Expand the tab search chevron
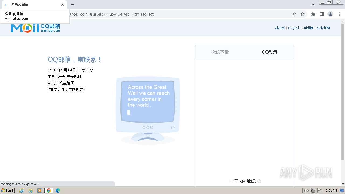Viewport: 345px width, 194px height. 313,5
